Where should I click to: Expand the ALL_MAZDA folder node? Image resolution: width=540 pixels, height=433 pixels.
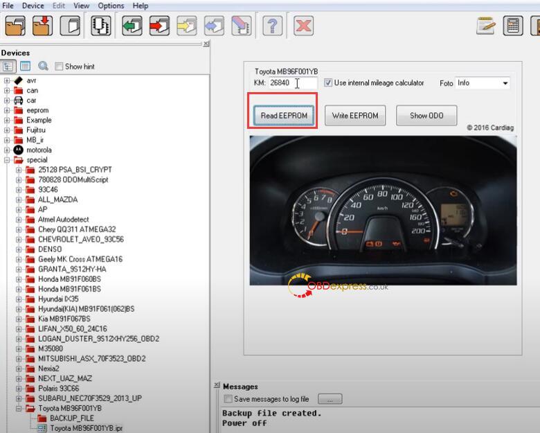tap(19, 200)
